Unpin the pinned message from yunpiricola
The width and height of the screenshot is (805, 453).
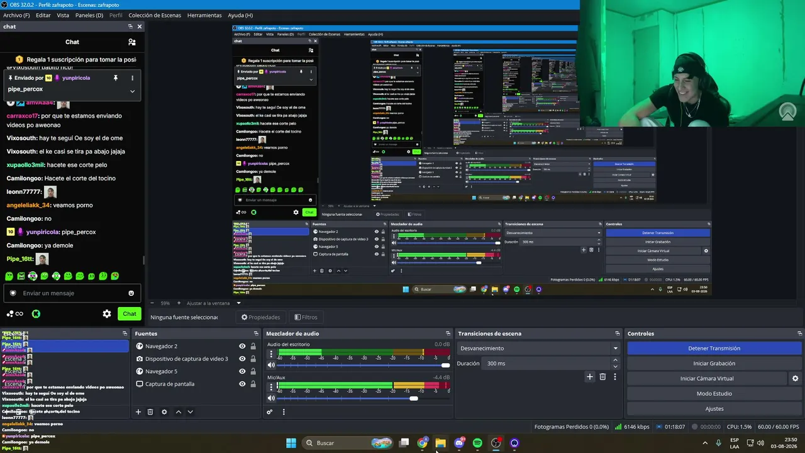115,78
